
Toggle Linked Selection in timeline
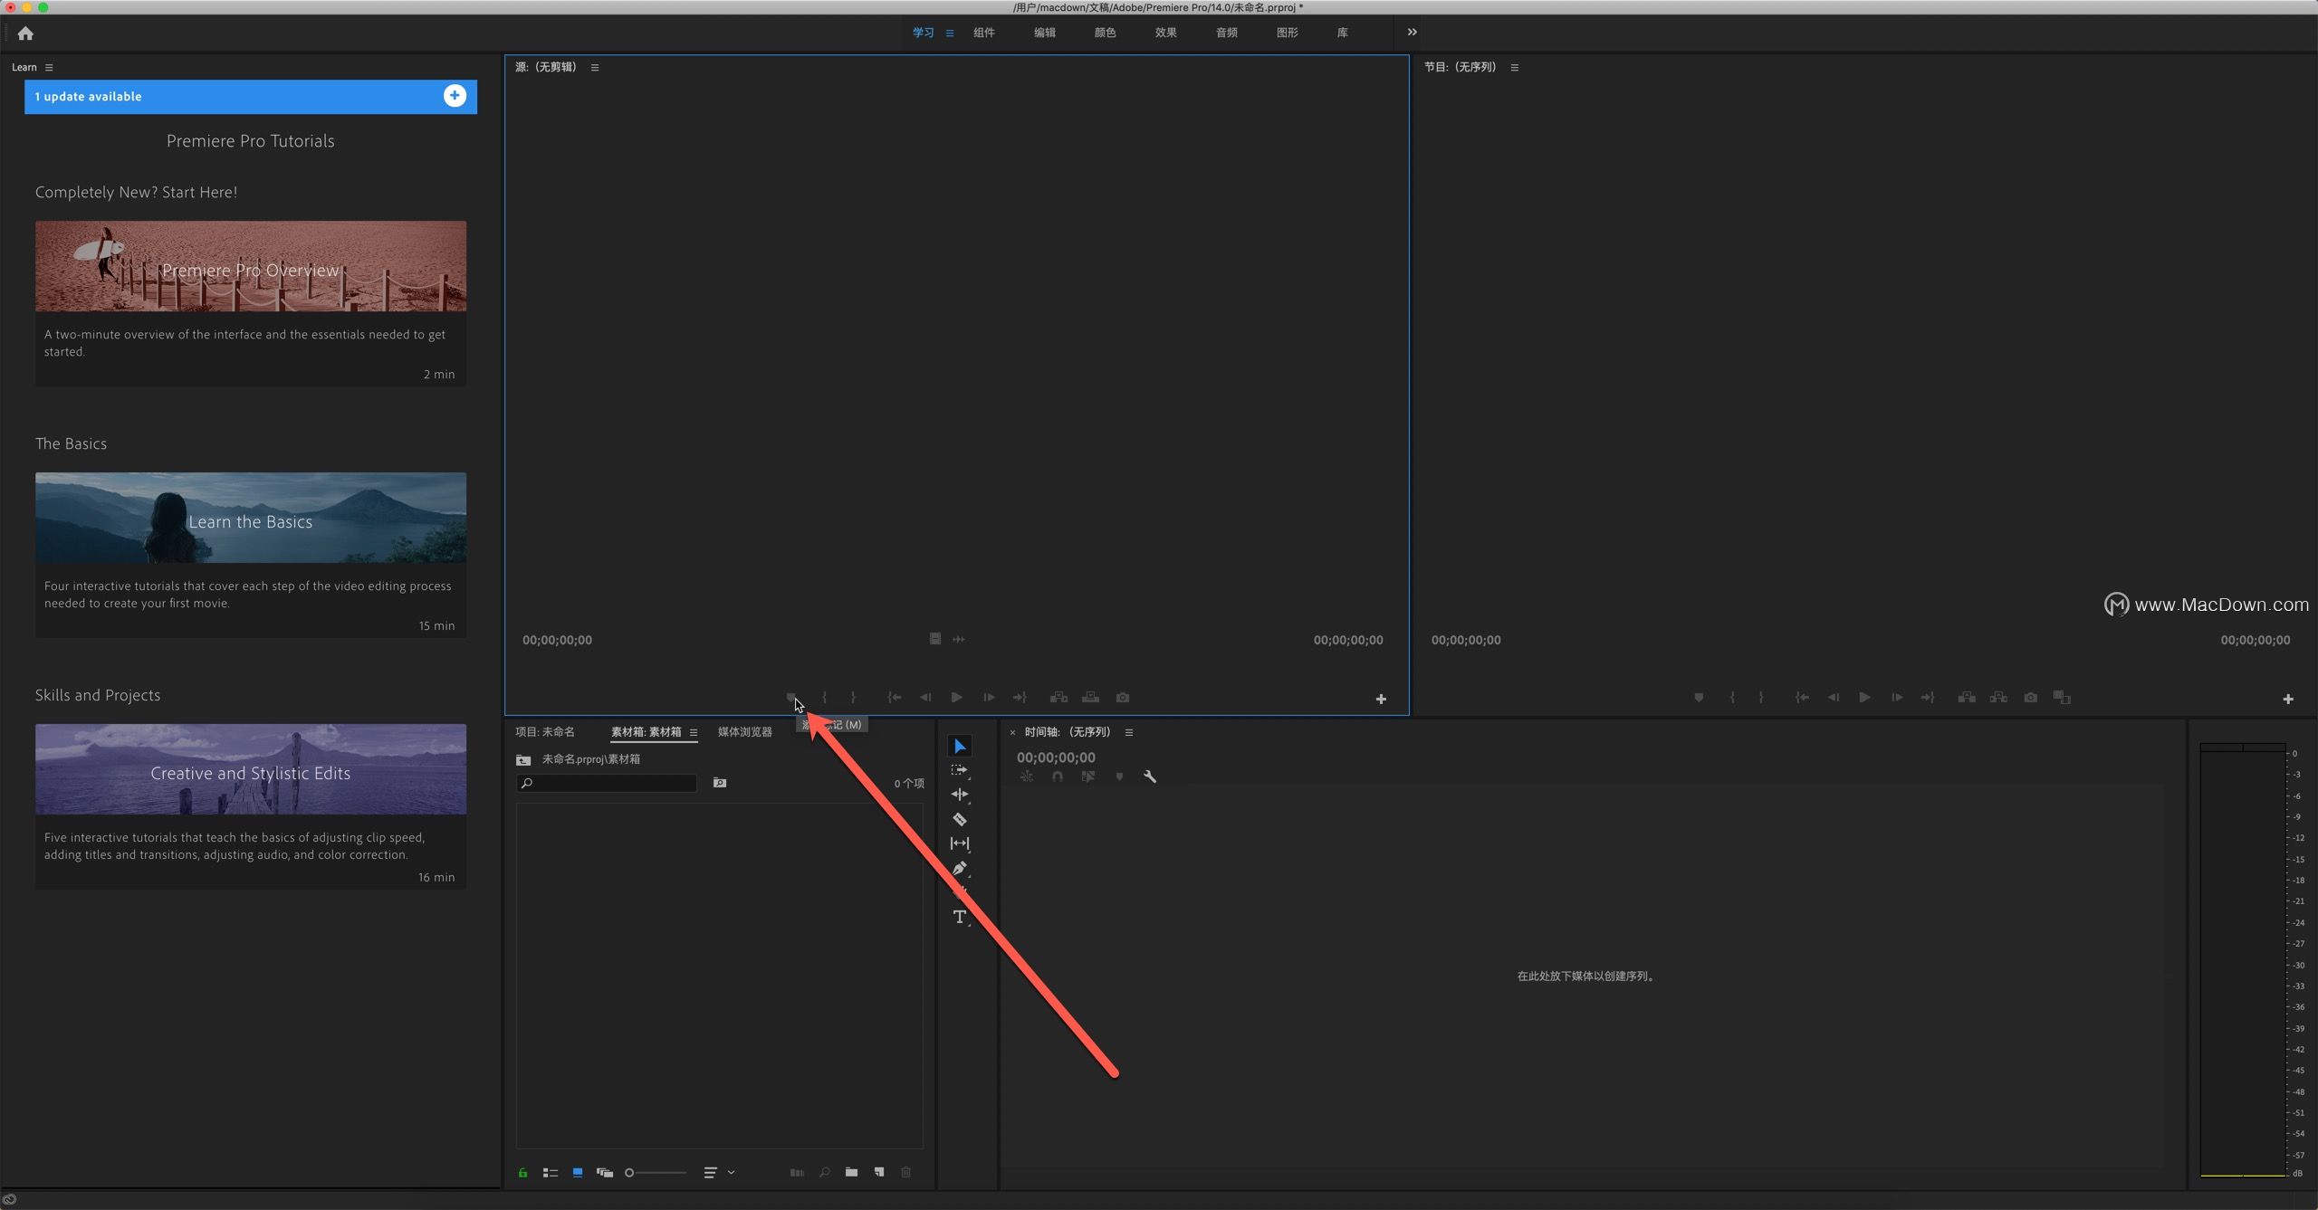1088,776
